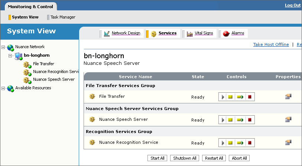Click the start control for File Transfer

tap(223, 97)
